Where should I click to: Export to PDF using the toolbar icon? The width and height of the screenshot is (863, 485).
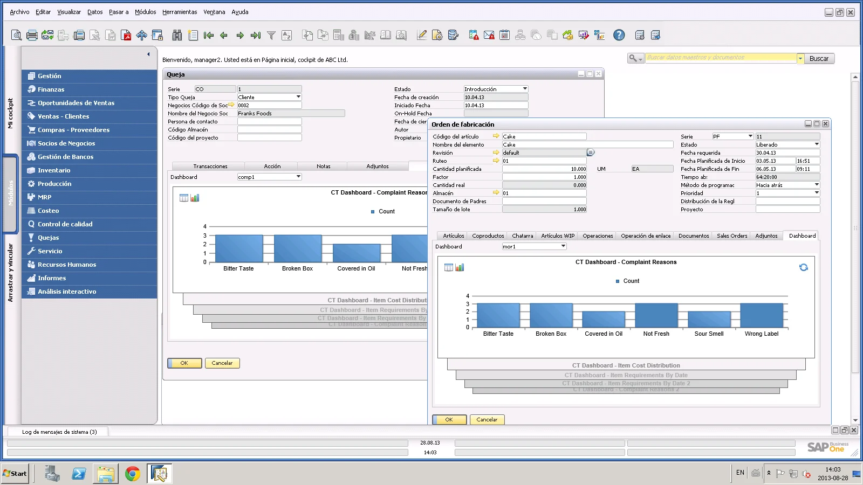(x=126, y=36)
